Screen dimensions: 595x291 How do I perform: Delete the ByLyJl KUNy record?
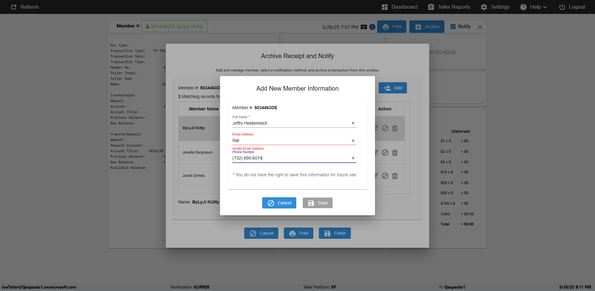tap(395, 128)
